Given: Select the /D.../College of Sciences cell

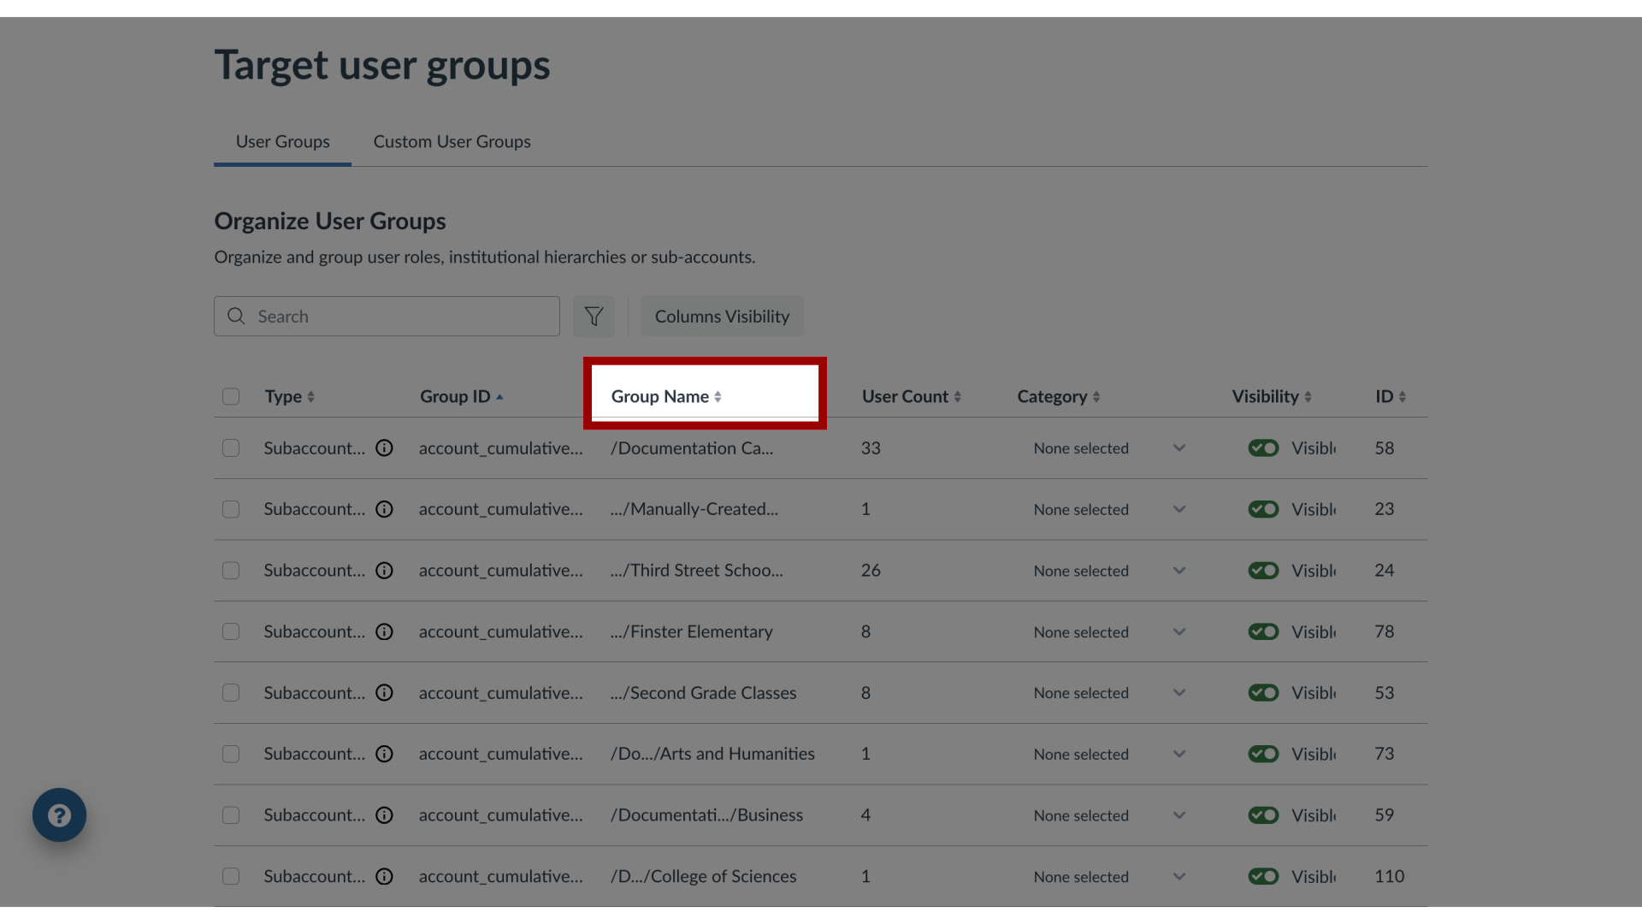Looking at the screenshot, I should pos(703,876).
